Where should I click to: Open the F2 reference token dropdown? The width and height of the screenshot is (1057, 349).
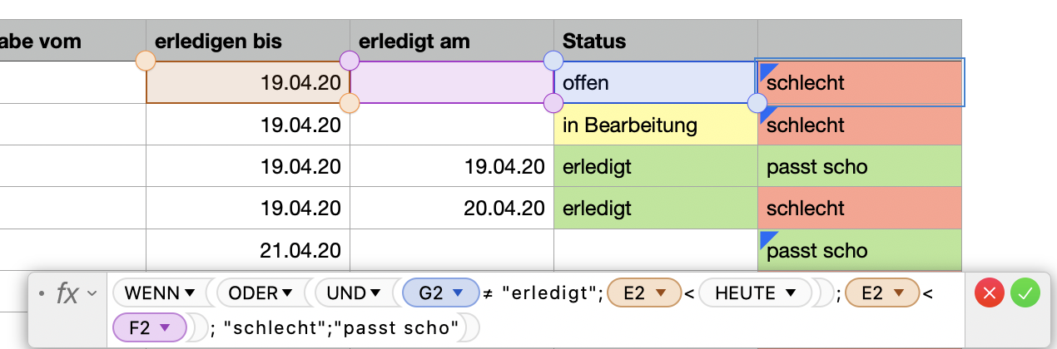(x=164, y=328)
